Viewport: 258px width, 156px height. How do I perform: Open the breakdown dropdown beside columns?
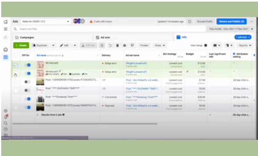(229, 45)
